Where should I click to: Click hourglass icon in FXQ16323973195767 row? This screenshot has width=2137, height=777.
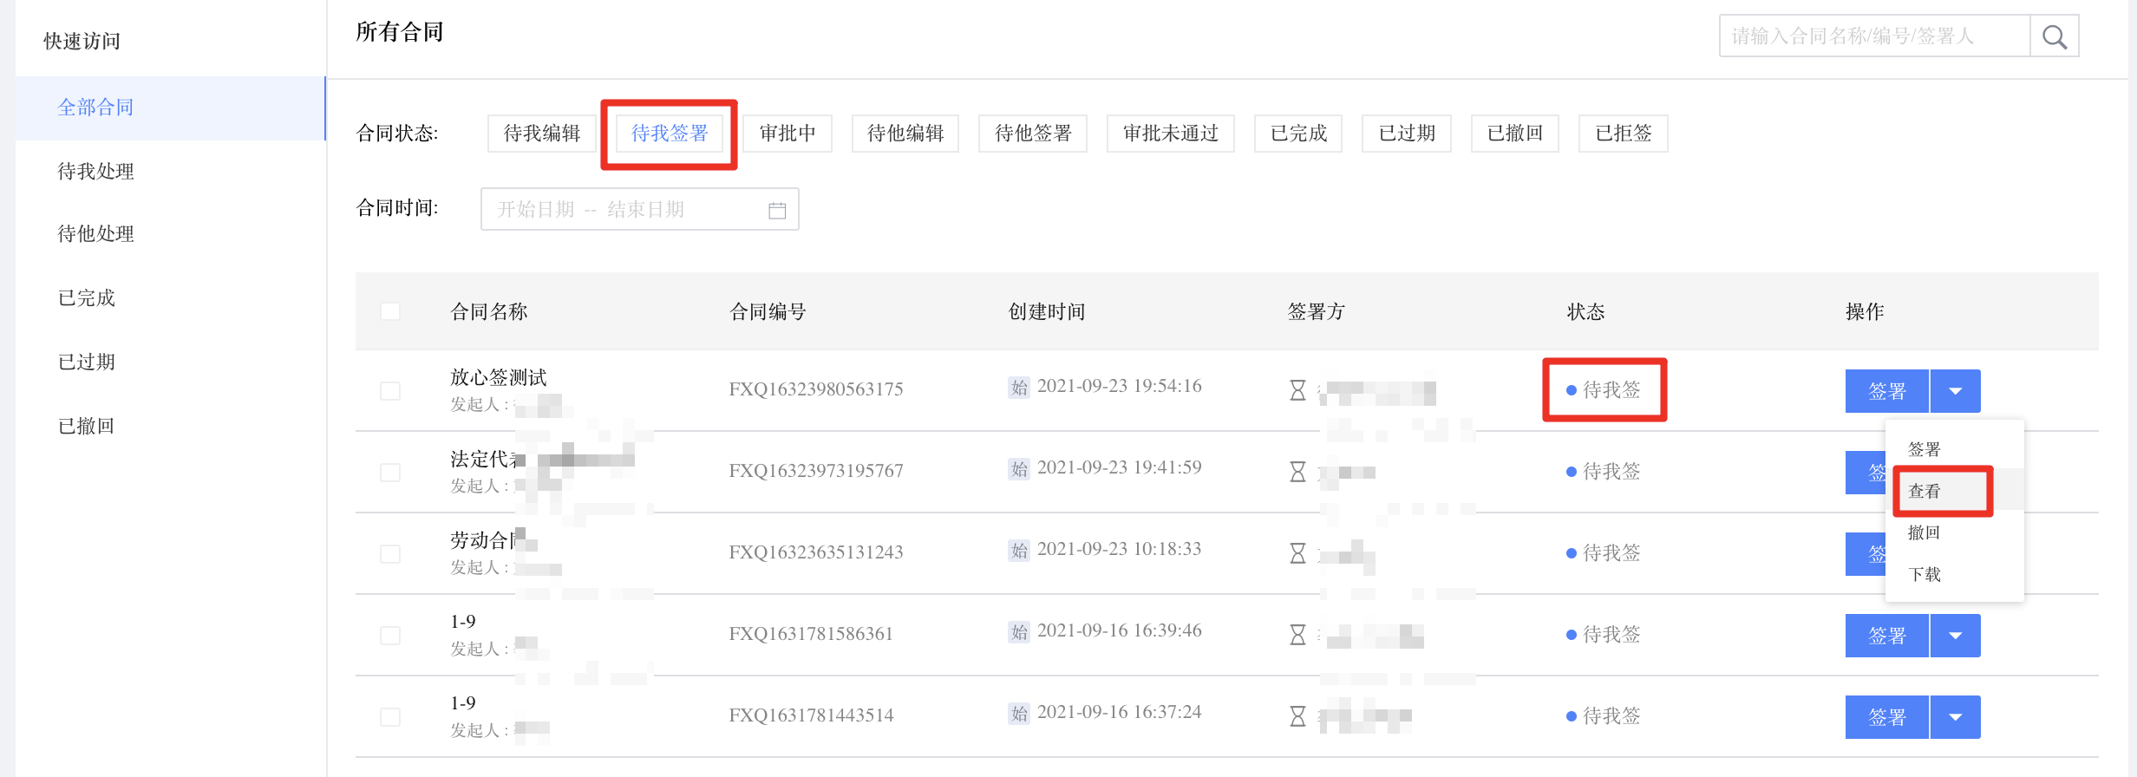[x=1297, y=472]
